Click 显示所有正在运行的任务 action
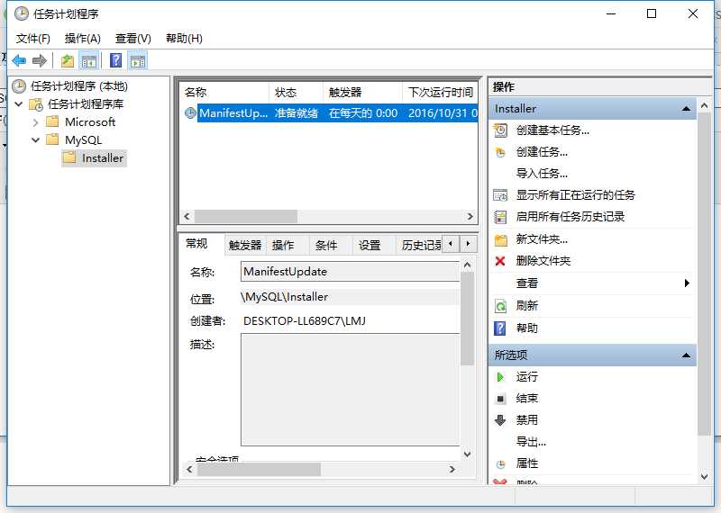Viewport: 721px width, 513px height. point(575,195)
